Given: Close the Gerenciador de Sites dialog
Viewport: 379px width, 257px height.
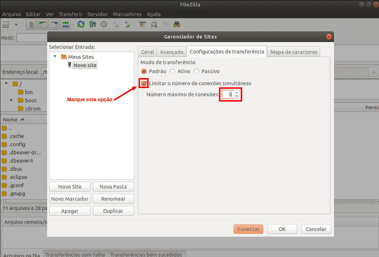Looking at the screenshot, I should pos(329,37).
